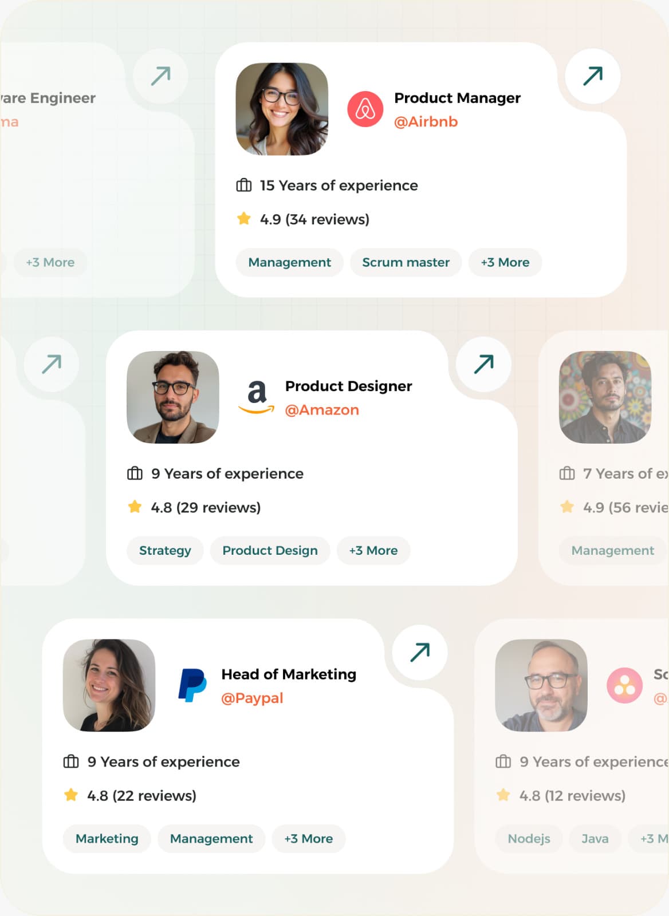Click the PayPal logo on Head of Marketing card

point(192,684)
